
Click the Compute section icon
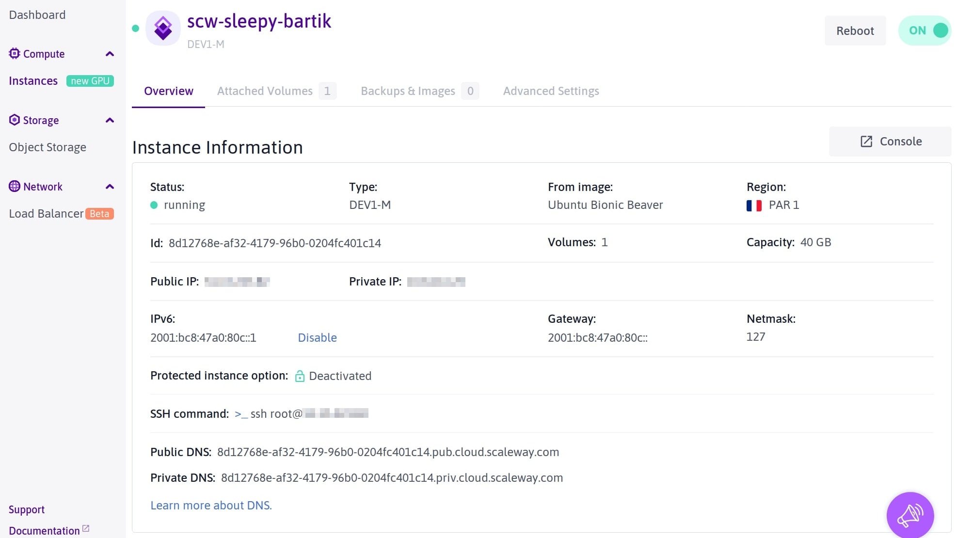pos(14,54)
